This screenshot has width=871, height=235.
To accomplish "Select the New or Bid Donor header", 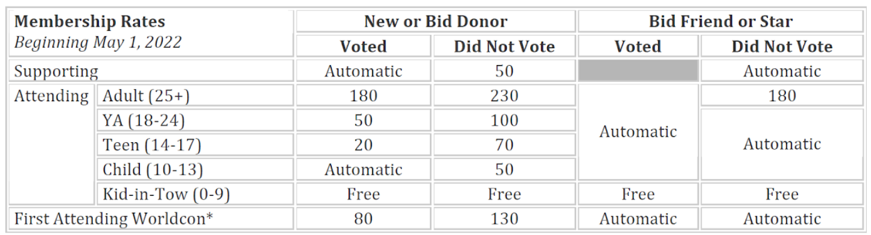I will click(435, 22).
